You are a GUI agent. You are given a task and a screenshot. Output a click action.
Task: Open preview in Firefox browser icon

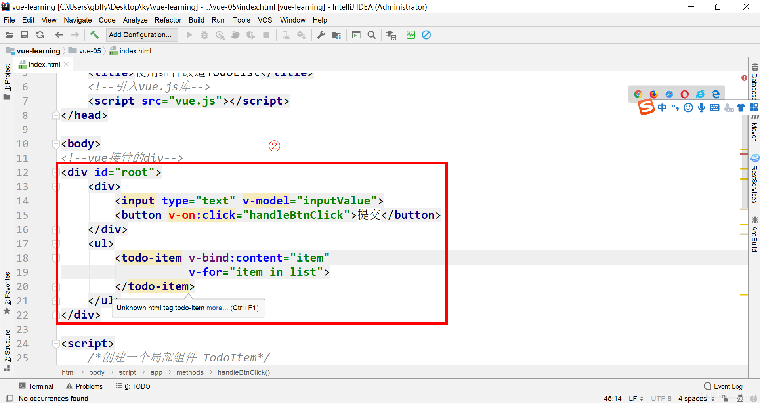(x=654, y=94)
